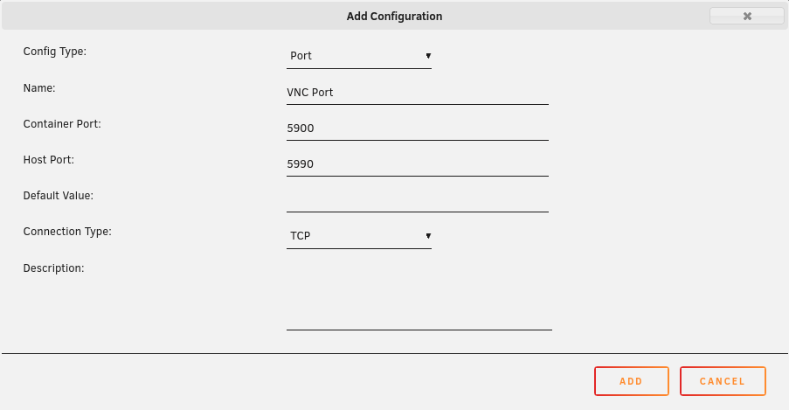The height and width of the screenshot is (410, 789).
Task: Click the ADD button
Action: (632, 381)
